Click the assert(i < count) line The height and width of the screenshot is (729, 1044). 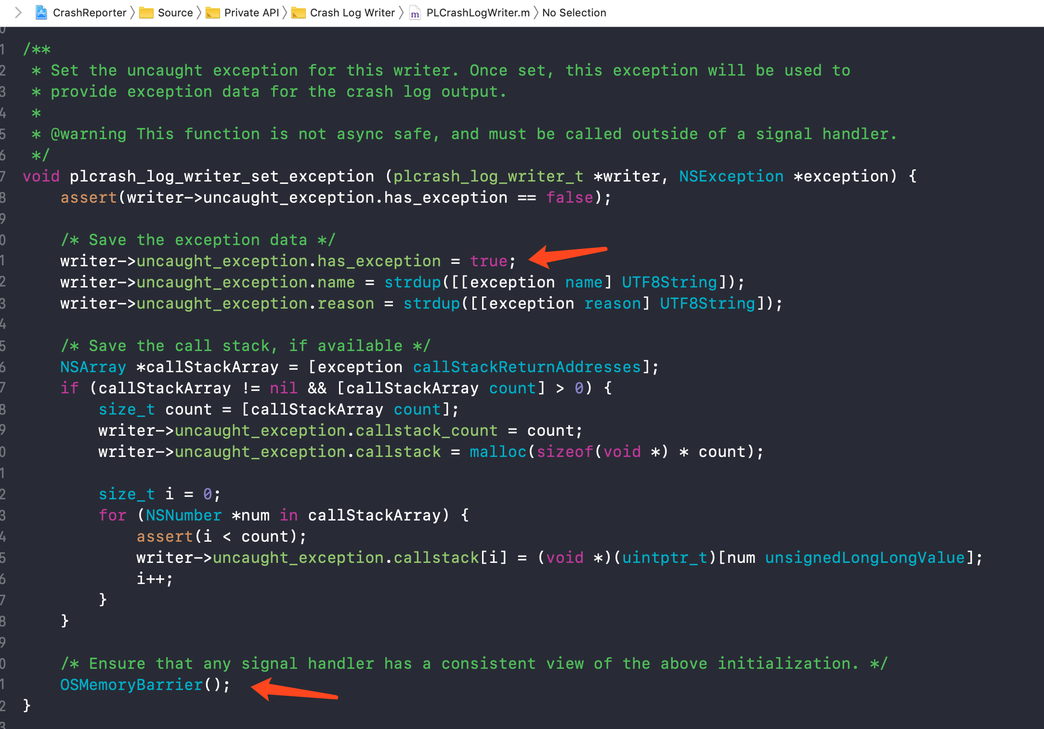222,536
